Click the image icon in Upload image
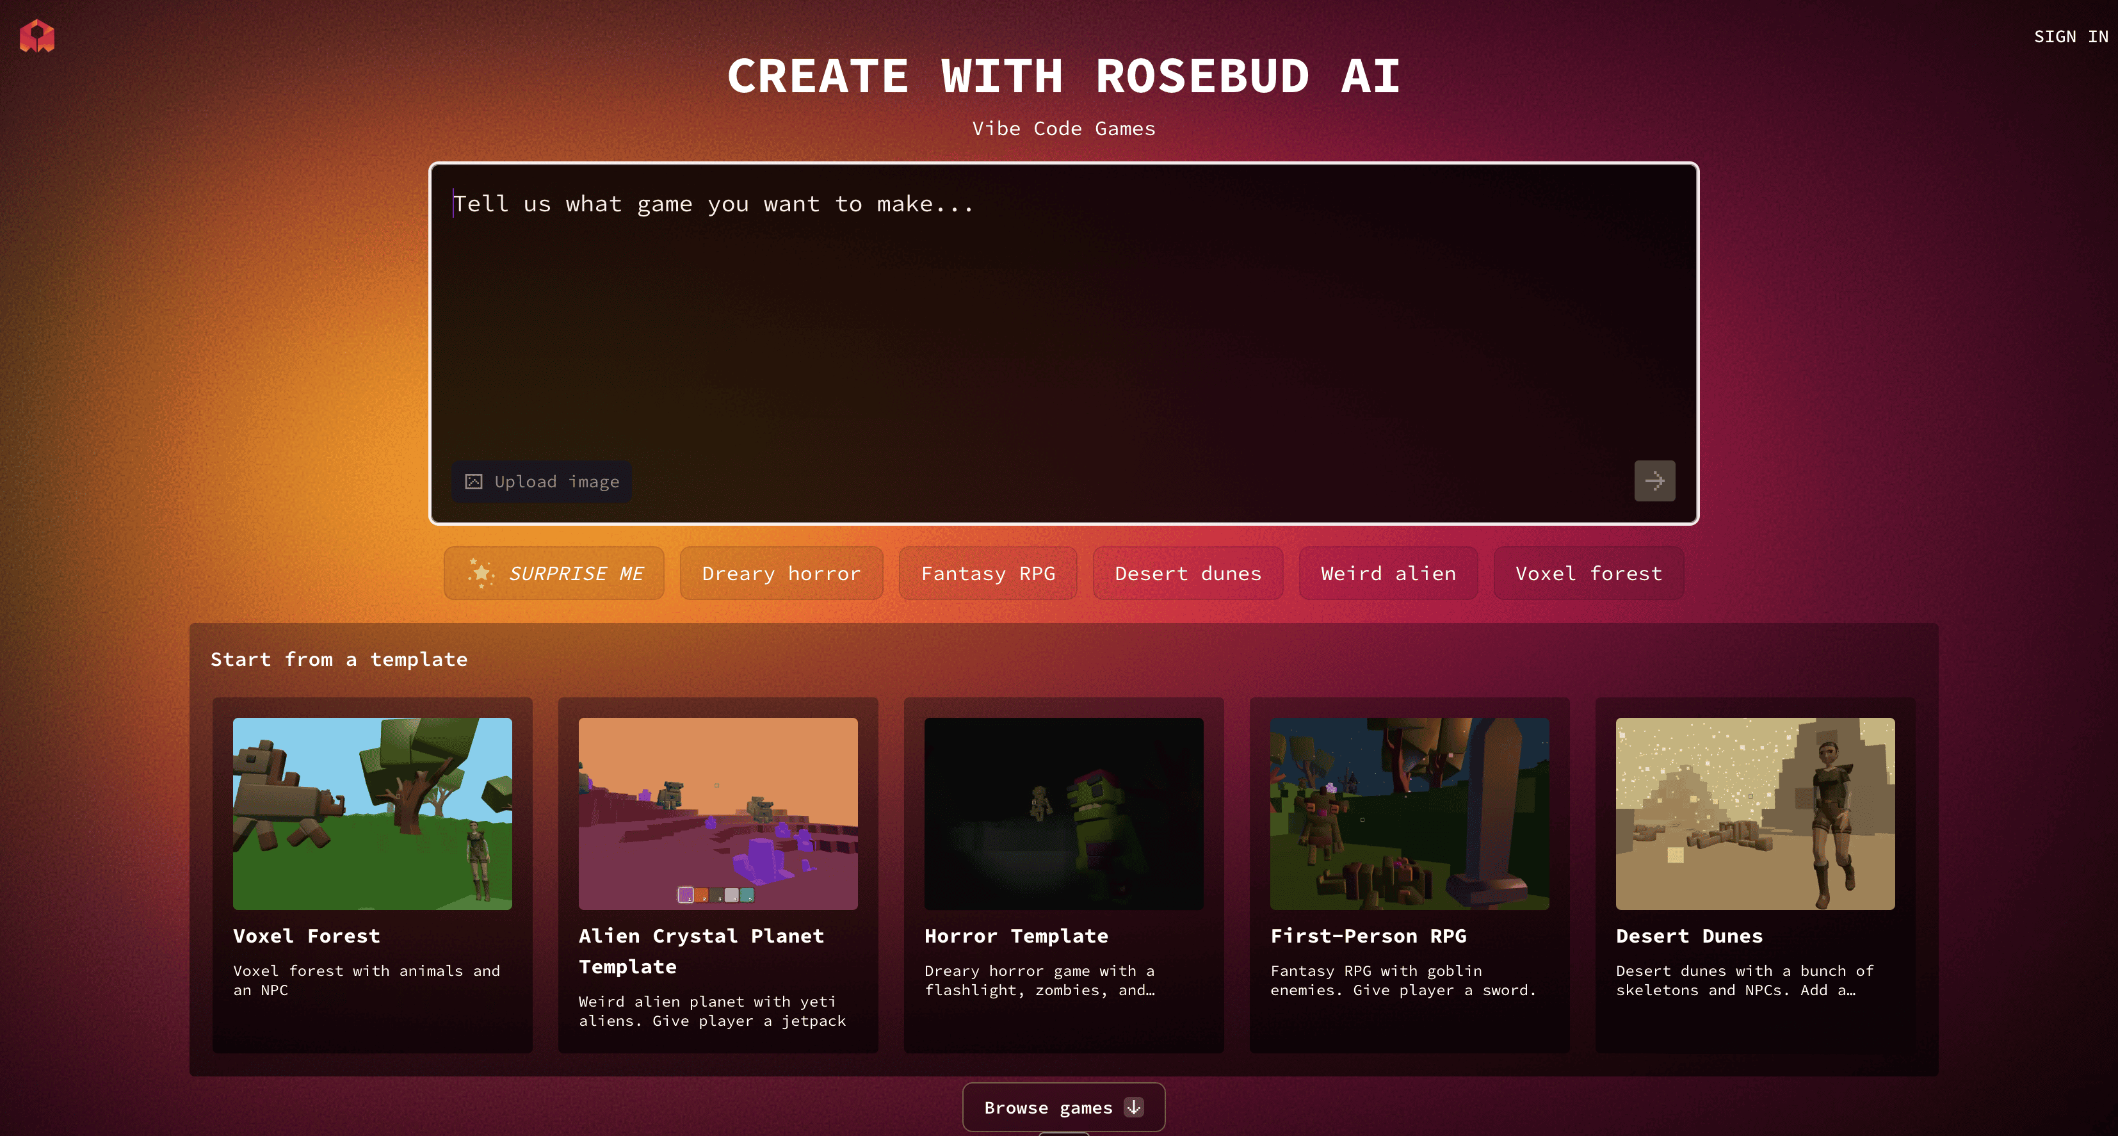Viewport: 2118px width, 1136px height. pyautogui.click(x=474, y=482)
